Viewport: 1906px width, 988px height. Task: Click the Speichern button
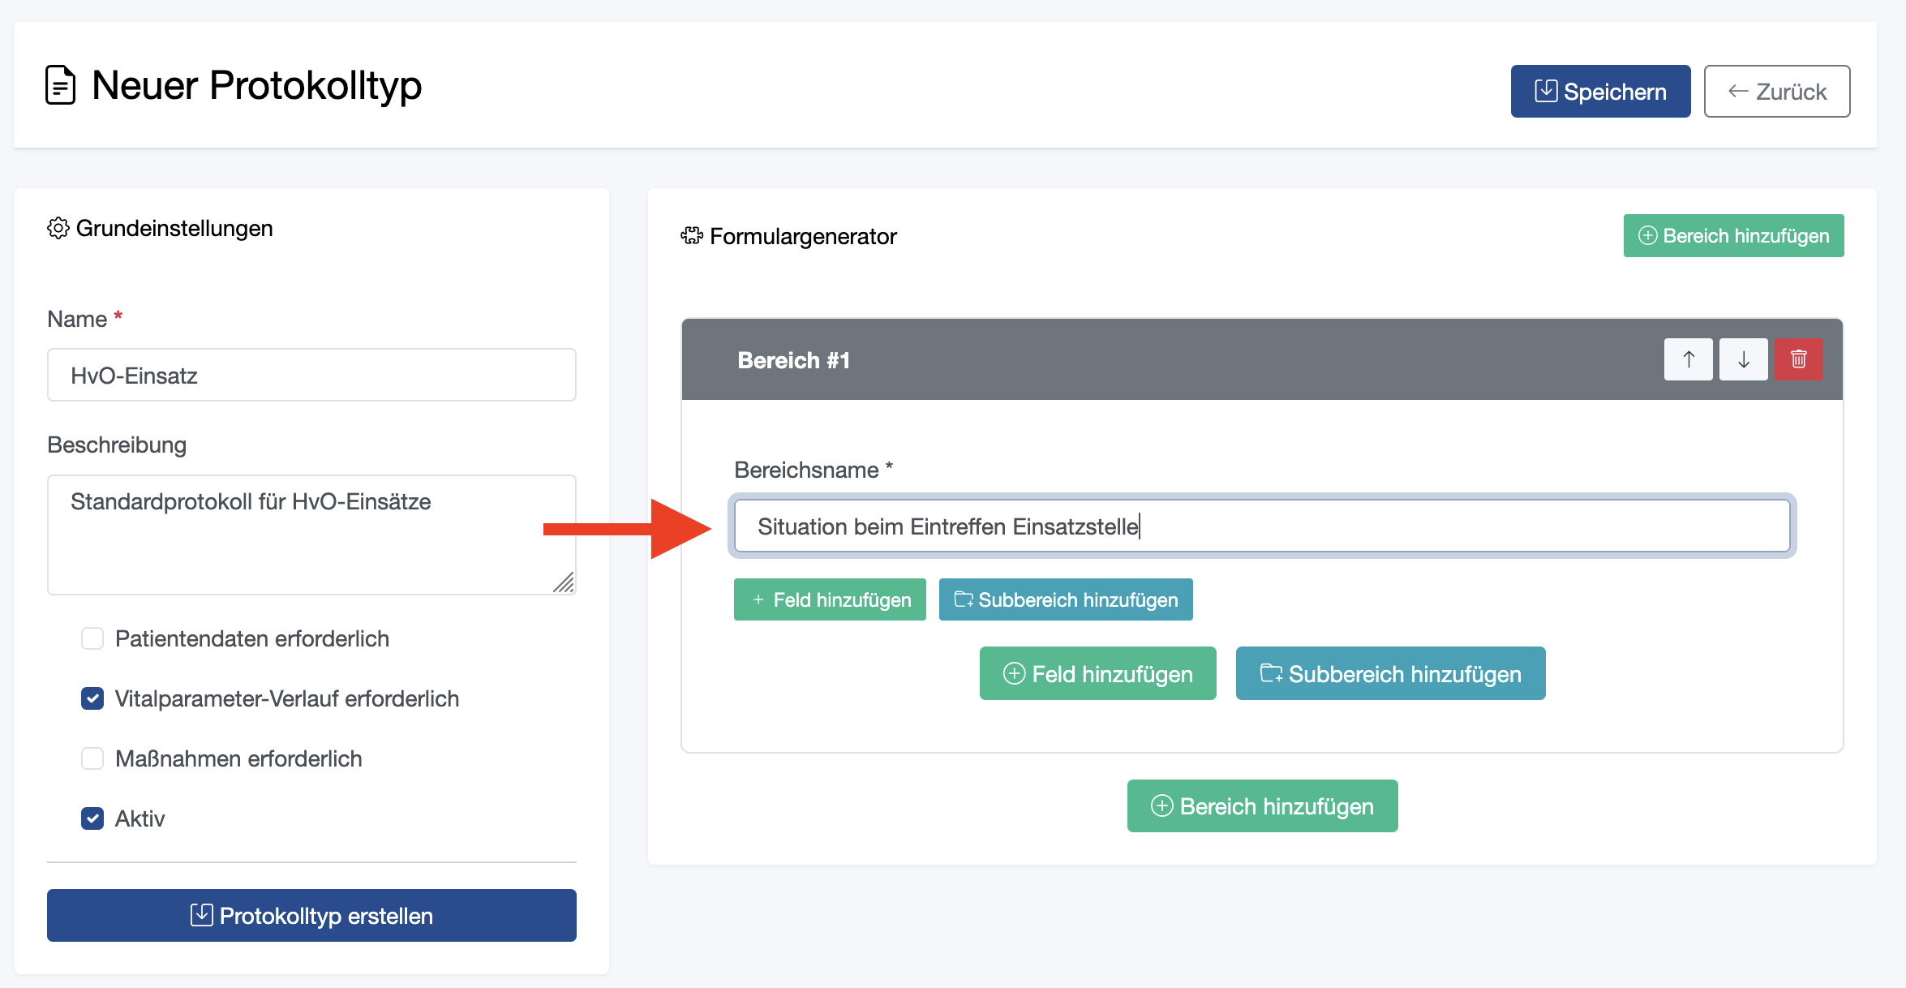pyautogui.click(x=1600, y=92)
